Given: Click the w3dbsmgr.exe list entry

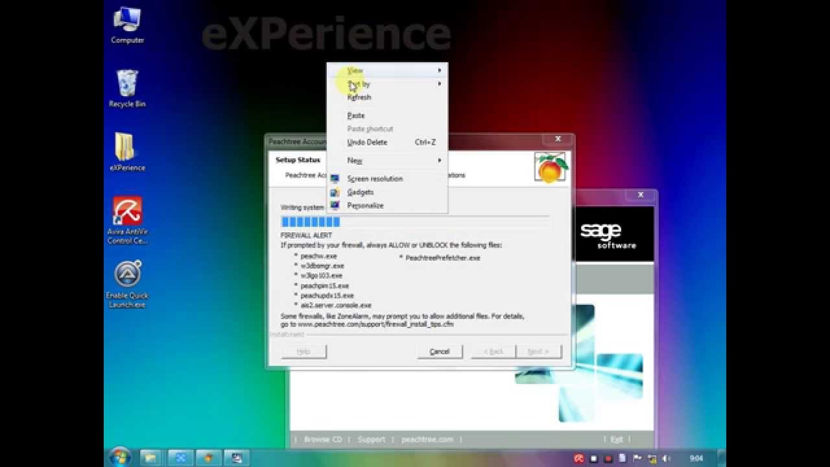Looking at the screenshot, I should pyautogui.click(x=322, y=266).
